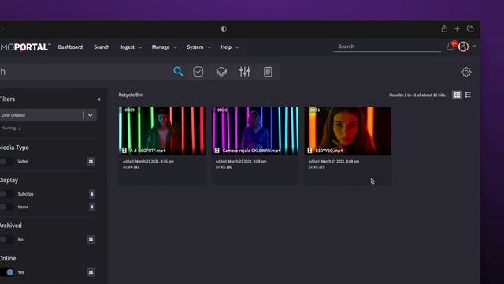Viewport: 504px width, 284px height.
Task: Switch to grid view
Action: (457, 95)
